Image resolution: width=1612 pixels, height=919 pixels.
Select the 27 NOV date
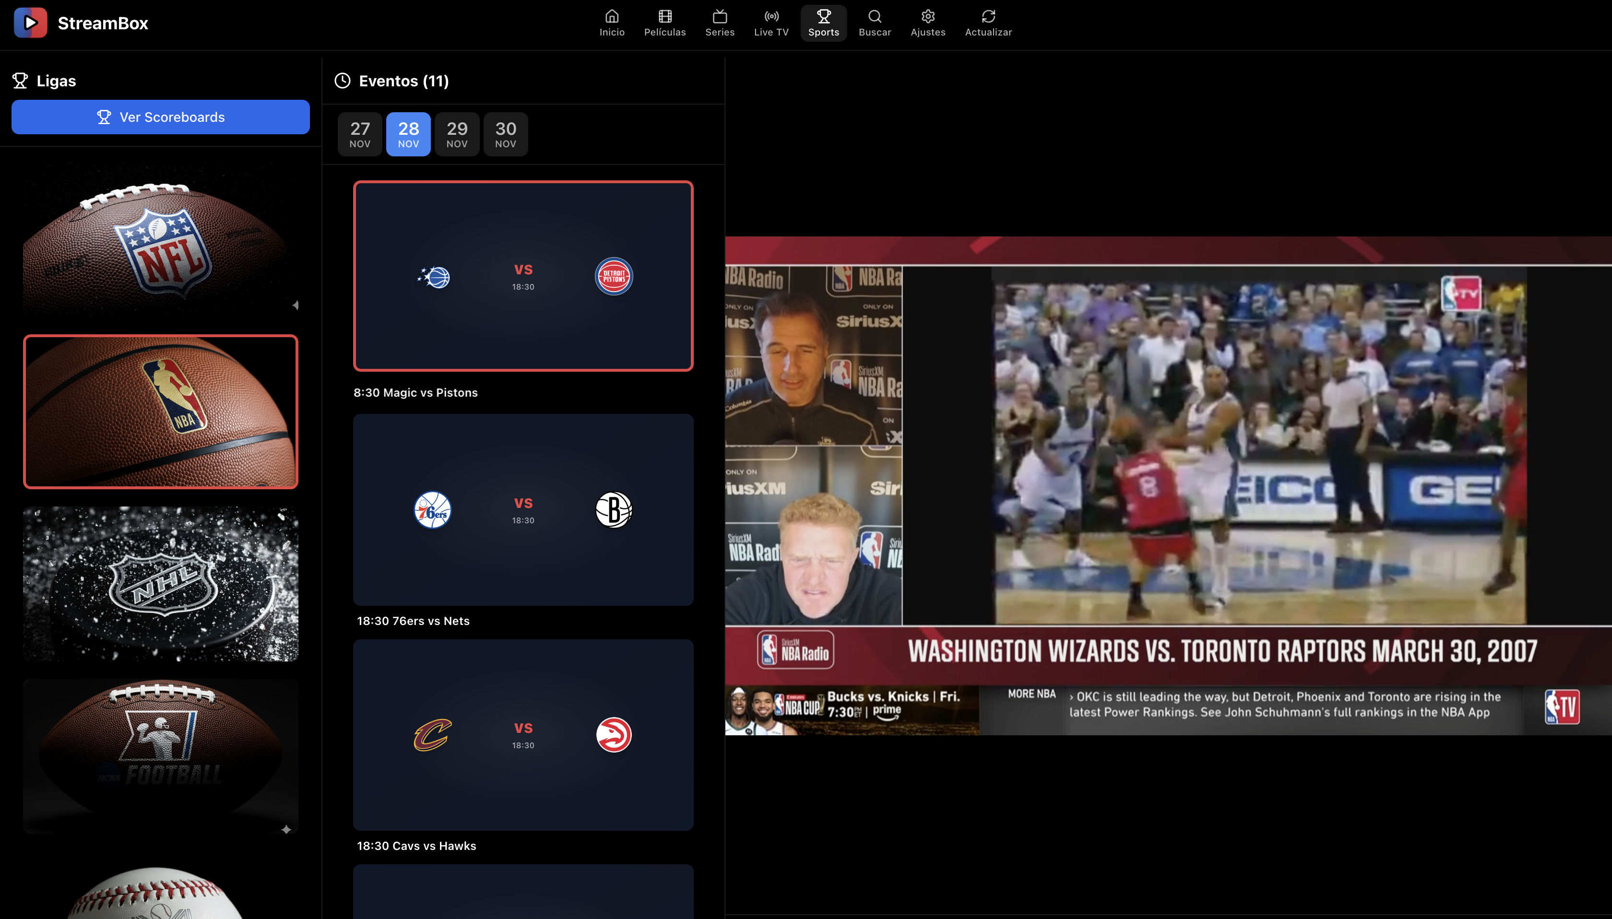(359, 133)
